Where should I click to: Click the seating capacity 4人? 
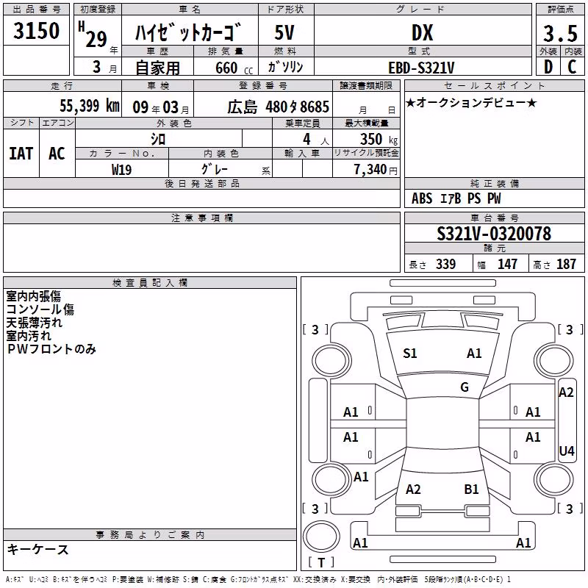(316, 140)
